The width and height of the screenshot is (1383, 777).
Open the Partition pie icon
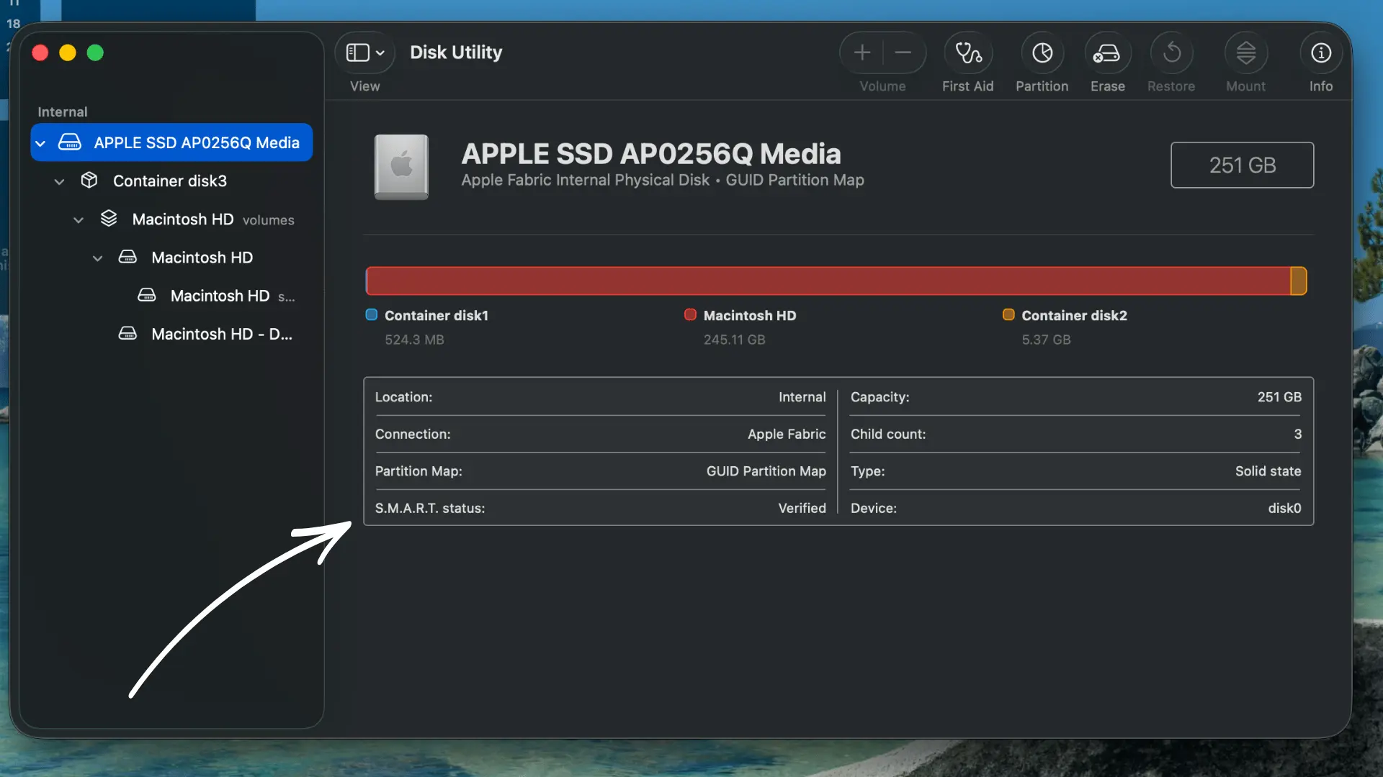point(1042,53)
